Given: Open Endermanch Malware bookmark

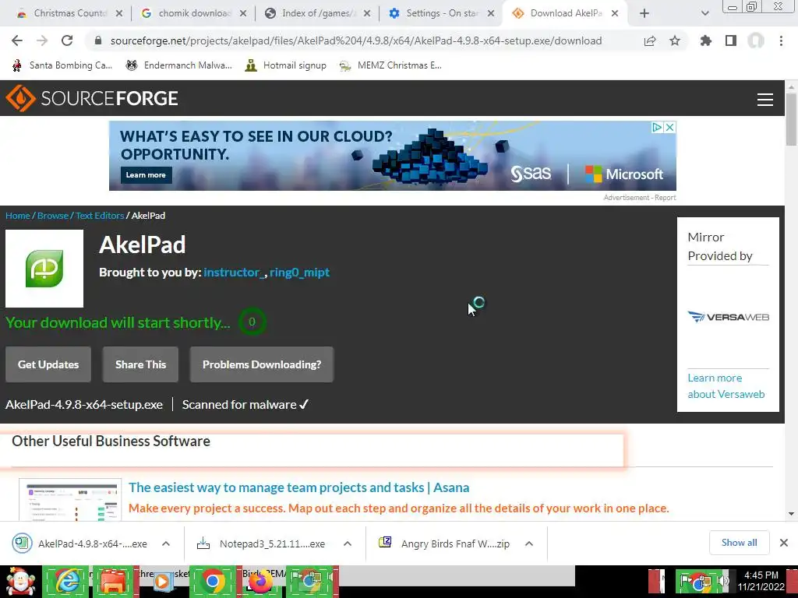Looking at the screenshot, I should click(178, 65).
